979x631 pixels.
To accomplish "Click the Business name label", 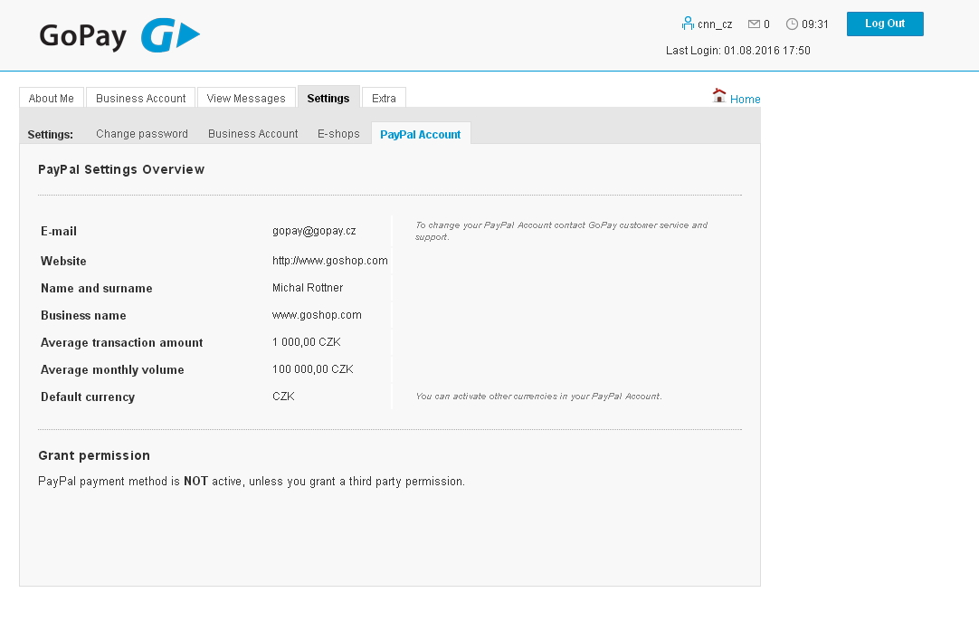I will coord(83,315).
